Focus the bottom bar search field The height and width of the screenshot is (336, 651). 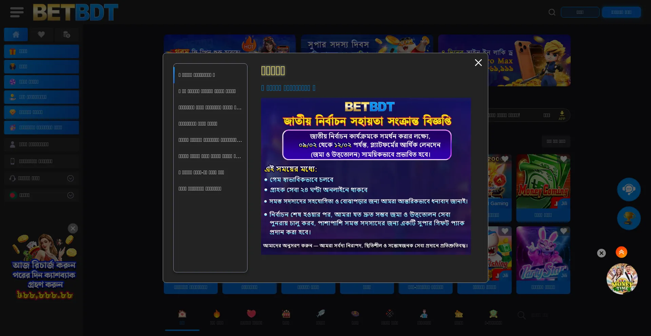[x=546, y=315]
